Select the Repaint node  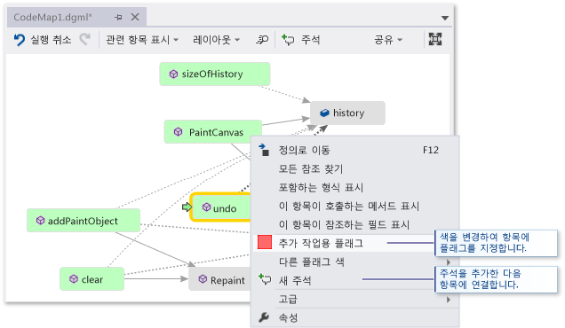[x=219, y=279]
